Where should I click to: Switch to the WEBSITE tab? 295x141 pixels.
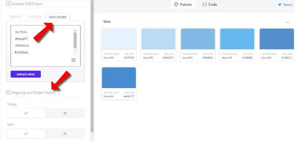(16, 17)
